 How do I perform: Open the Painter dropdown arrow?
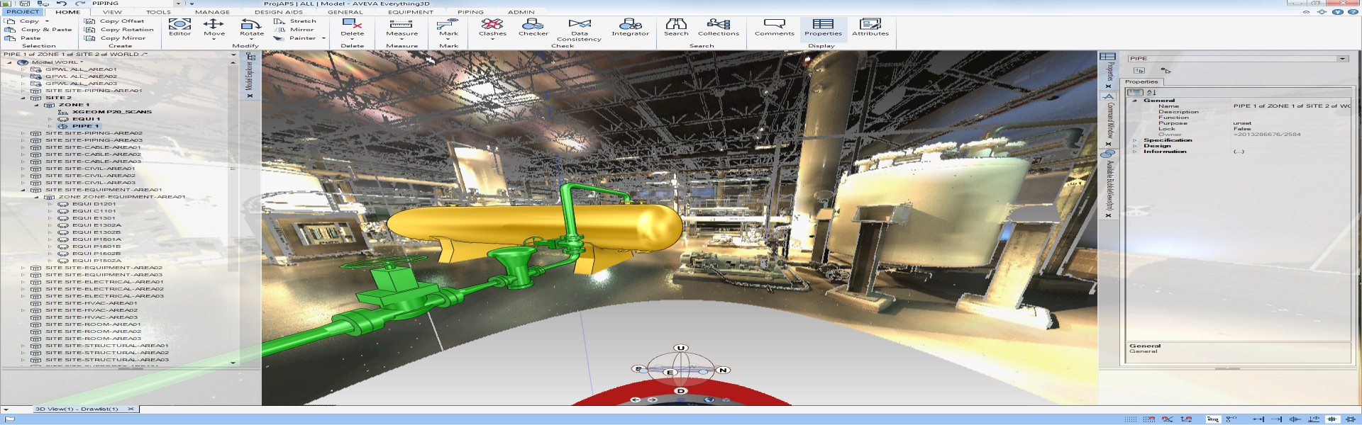[x=324, y=38]
